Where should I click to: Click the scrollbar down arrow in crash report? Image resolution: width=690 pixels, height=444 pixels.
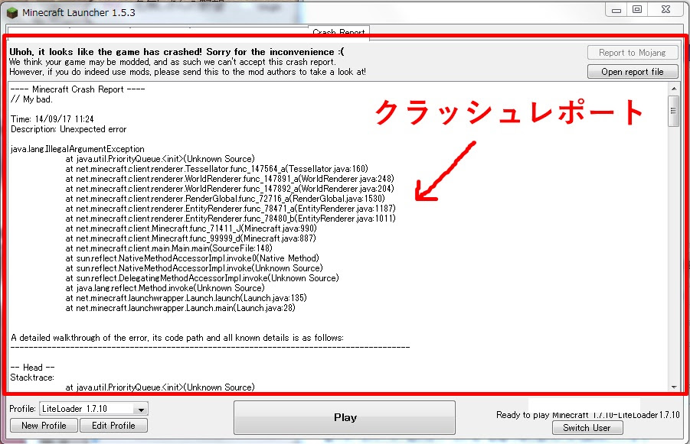click(674, 387)
